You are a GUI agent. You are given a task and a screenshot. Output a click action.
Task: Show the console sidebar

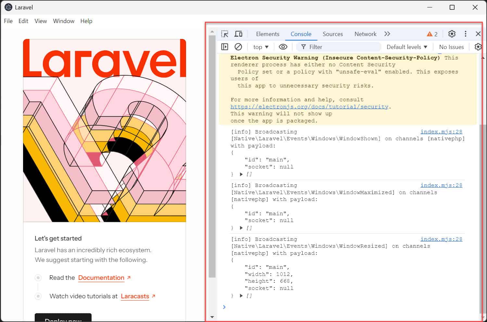[x=225, y=47]
